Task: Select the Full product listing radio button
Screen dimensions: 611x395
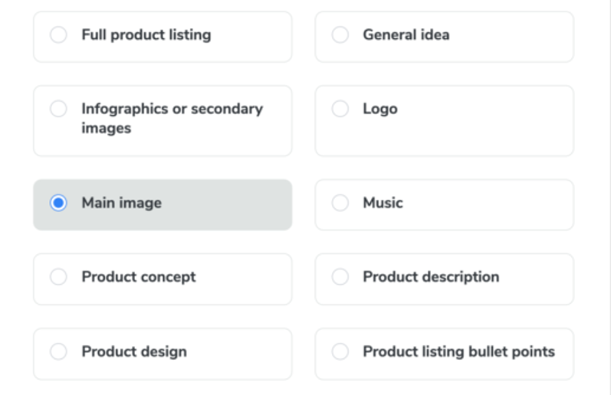Action: (x=58, y=35)
